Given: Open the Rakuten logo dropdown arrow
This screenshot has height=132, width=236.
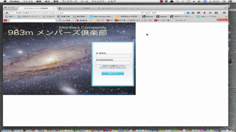Looking at the screenshot, I should [x=8, y=20].
